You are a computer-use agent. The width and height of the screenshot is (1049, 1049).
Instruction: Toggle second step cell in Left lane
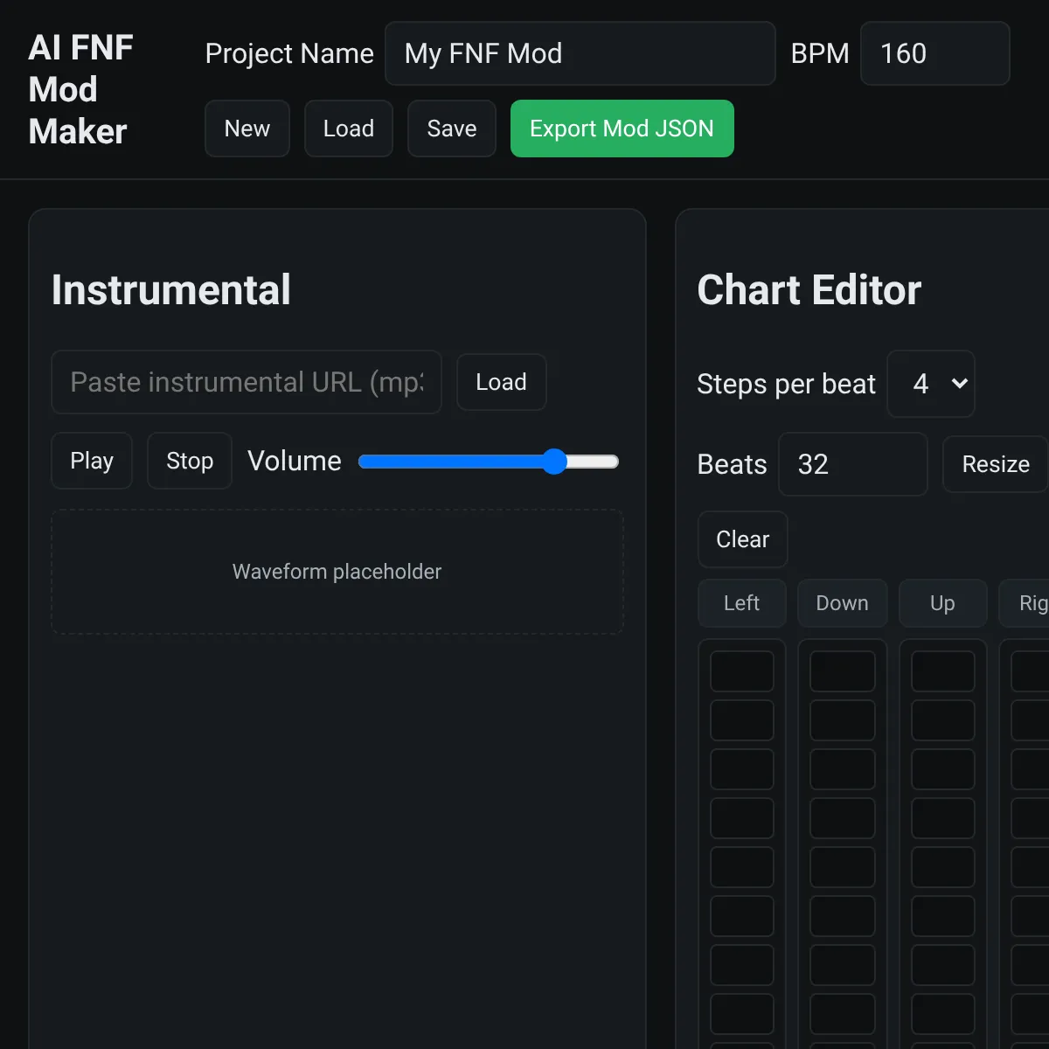pos(742,720)
